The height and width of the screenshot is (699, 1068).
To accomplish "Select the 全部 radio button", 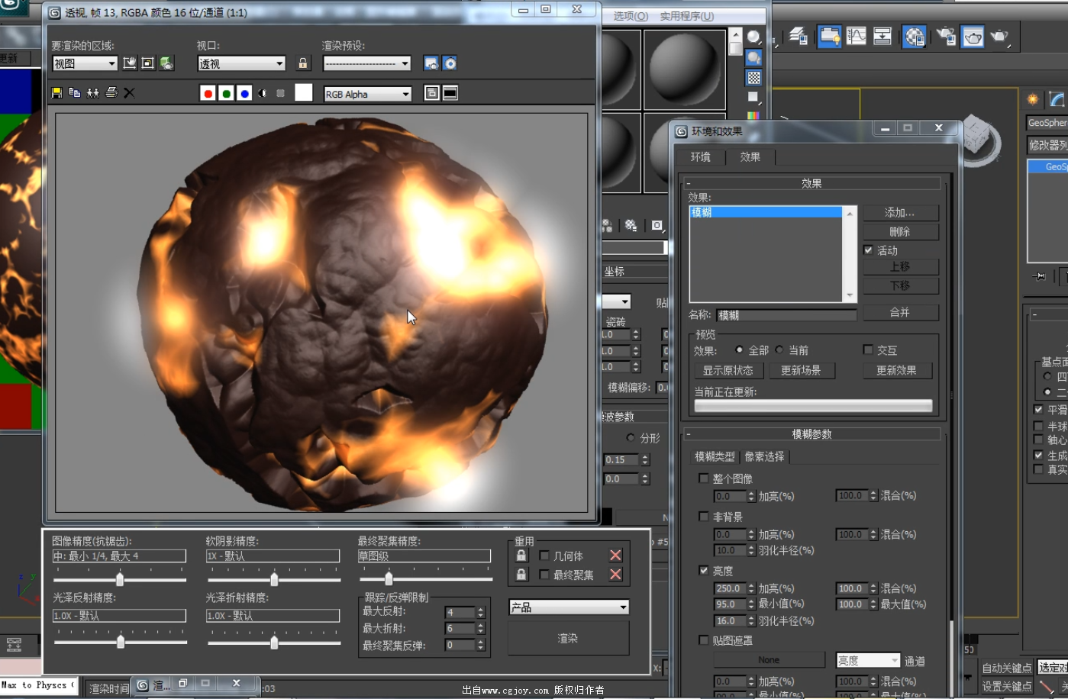I will [x=739, y=349].
